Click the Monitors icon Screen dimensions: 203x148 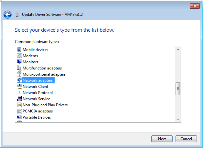coord(19,62)
